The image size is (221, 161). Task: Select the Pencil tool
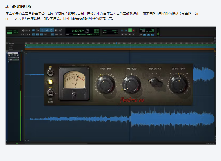pyautogui.click(x=60, y=30)
